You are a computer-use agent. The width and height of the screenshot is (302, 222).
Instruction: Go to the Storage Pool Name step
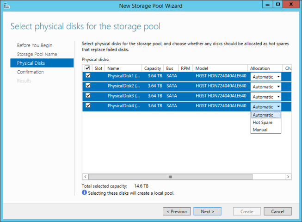(37, 54)
